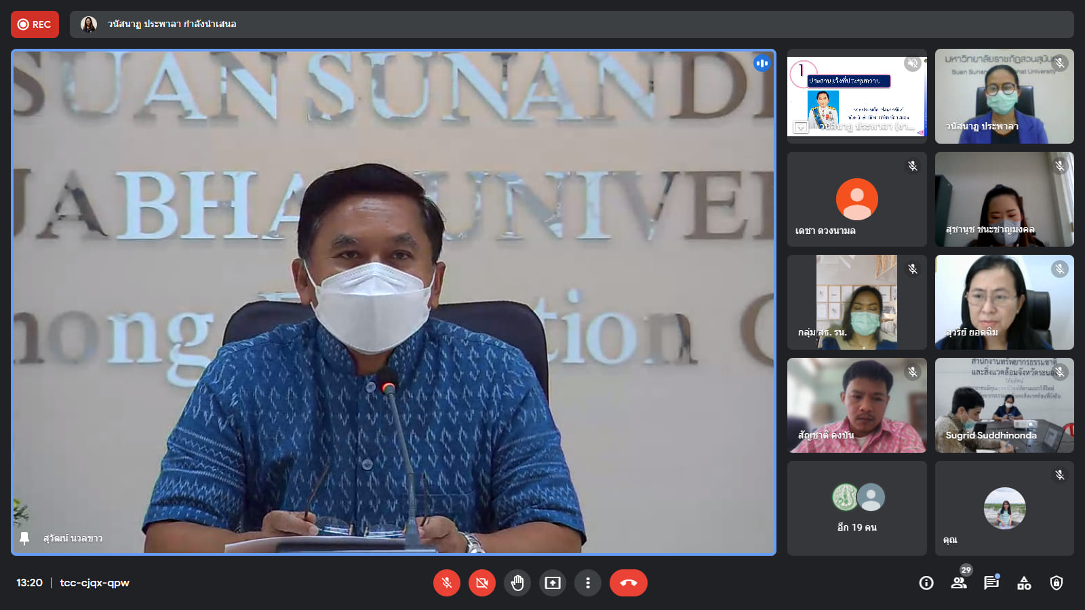
Task: Raise your hand in the meeting
Action: pyautogui.click(x=517, y=583)
